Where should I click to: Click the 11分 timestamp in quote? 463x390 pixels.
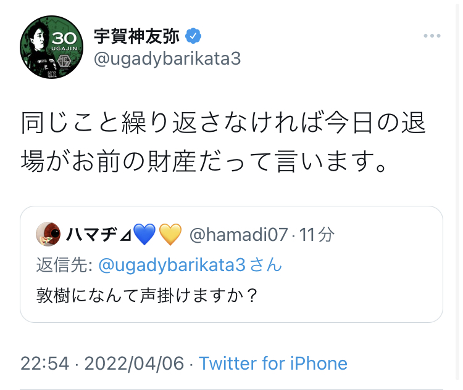[x=317, y=234]
